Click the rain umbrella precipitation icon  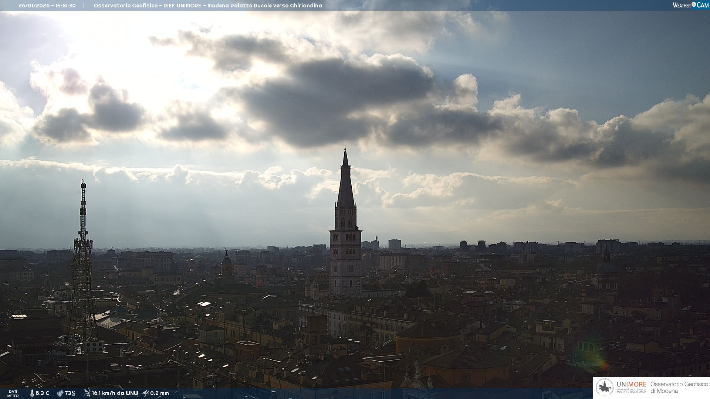click(146, 393)
